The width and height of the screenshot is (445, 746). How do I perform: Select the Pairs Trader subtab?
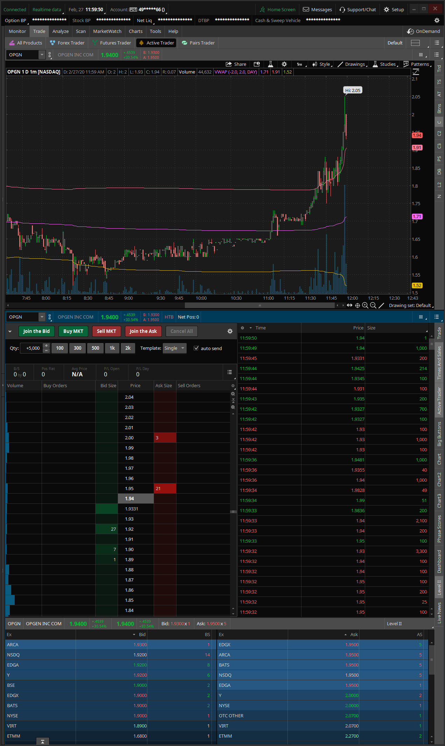tap(198, 43)
